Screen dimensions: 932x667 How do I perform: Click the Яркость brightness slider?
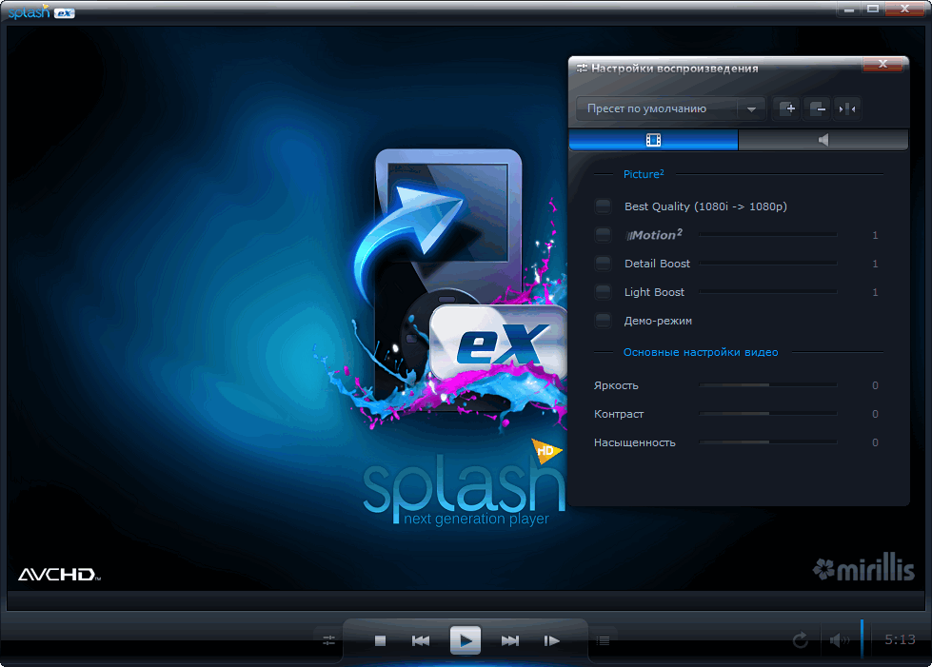pos(768,385)
